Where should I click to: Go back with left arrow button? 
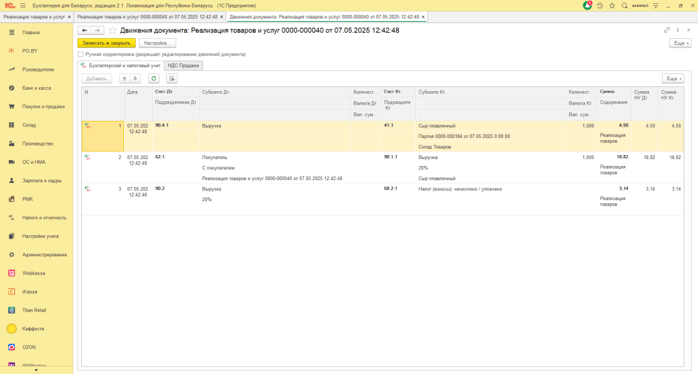[x=84, y=30]
